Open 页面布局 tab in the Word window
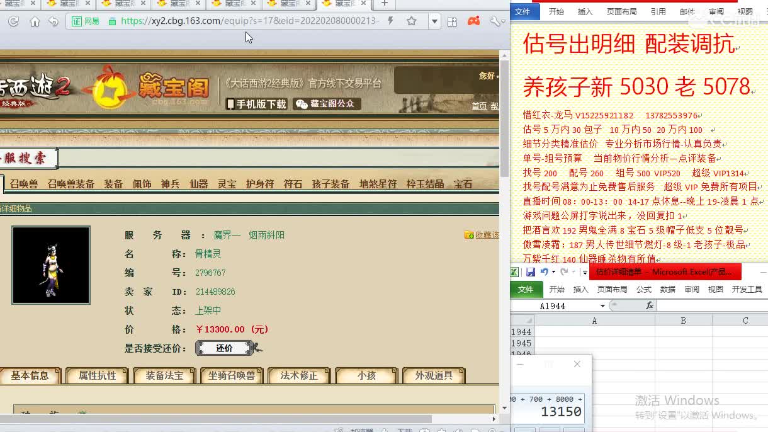This screenshot has width=768, height=432. [x=621, y=11]
